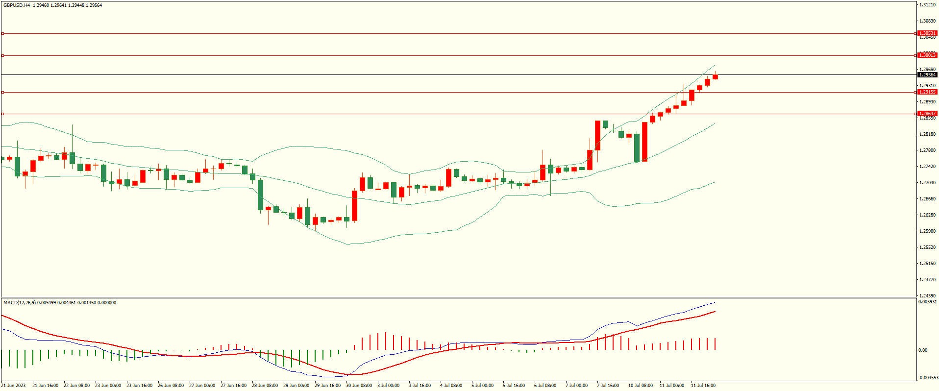Click the 1.26660 price scale value
The width and height of the screenshot is (939, 391).
click(927, 199)
